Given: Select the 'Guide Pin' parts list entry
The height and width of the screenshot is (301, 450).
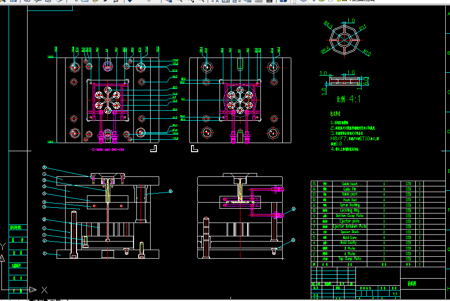Looking at the screenshot, I should point(350,189).
